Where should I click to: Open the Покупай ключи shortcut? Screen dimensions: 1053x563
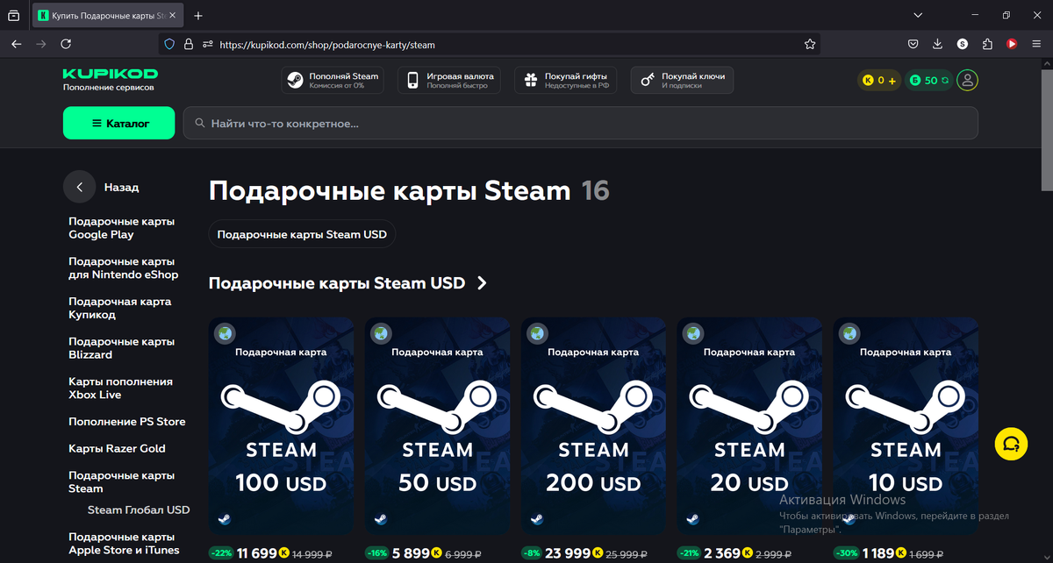coord(682,81)
